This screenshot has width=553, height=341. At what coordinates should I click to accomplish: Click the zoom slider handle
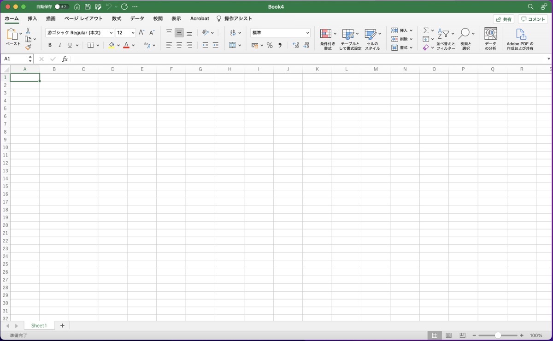498,335
